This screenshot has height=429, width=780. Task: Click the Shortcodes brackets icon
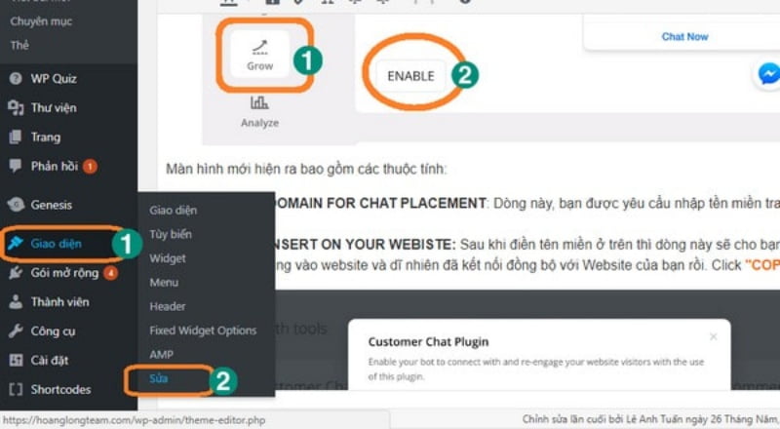point(16,389)
